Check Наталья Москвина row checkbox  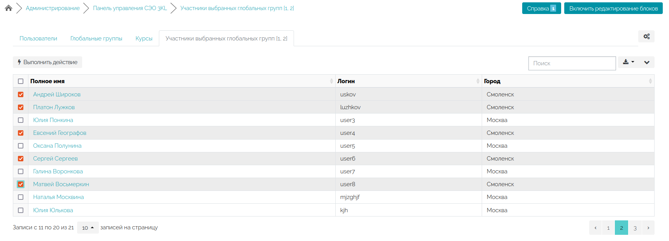tap(21, 197)
